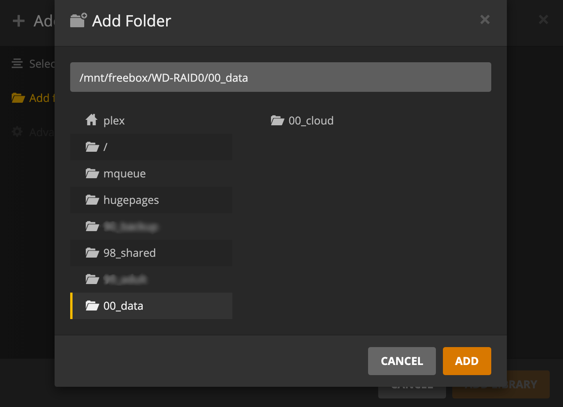Click the open folder icon beside Add folder
The image size is (563, 407).
click(17, 98)
